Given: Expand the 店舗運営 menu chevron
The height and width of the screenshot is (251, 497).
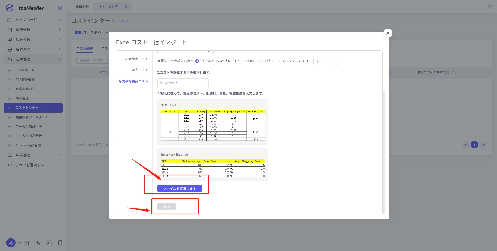Looking at the screenshot, I should click(x=60, y=49).
